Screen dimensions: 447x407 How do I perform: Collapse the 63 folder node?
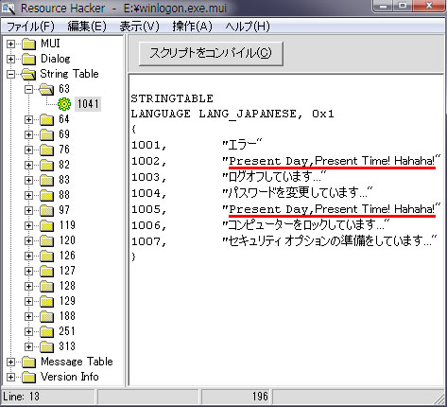point(28,90)
